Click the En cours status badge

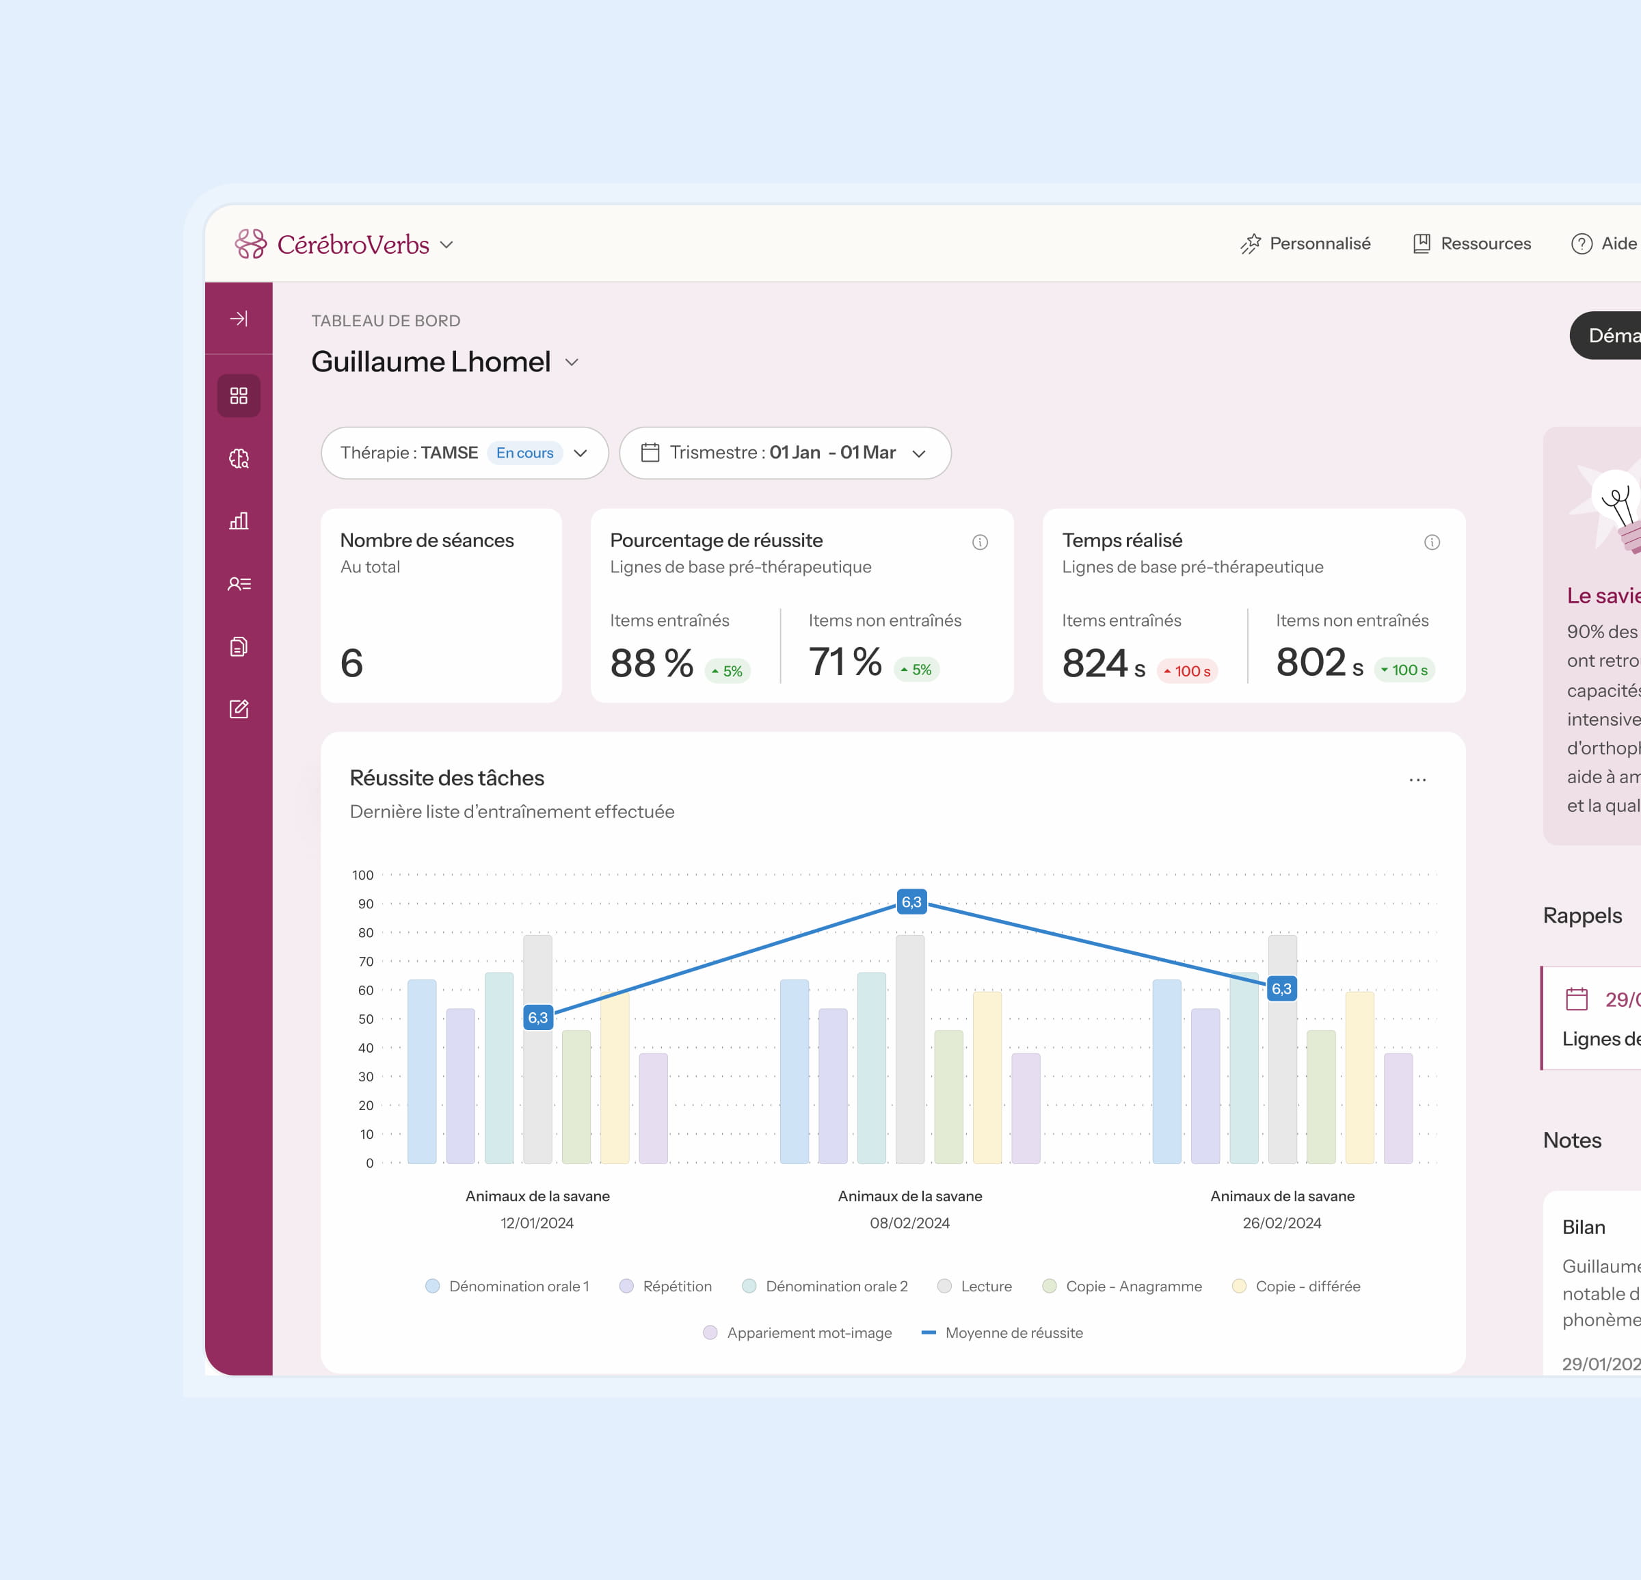click(525, 453)
